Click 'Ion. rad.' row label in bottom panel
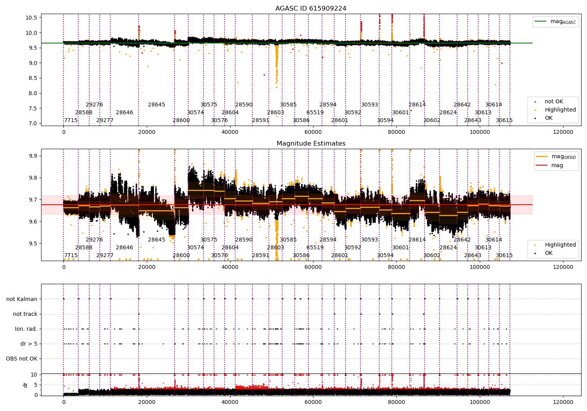 coord(26,329)
